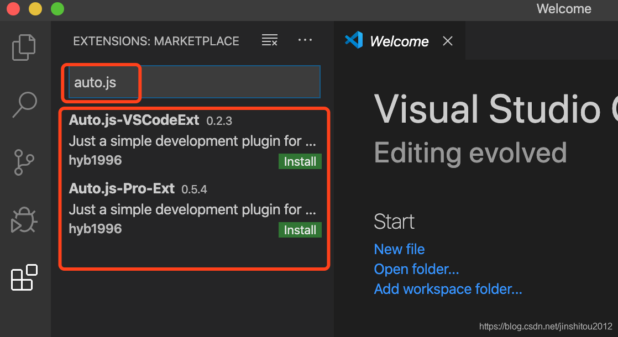
Task: Open the Search view icon
Action: coord(24,105)
